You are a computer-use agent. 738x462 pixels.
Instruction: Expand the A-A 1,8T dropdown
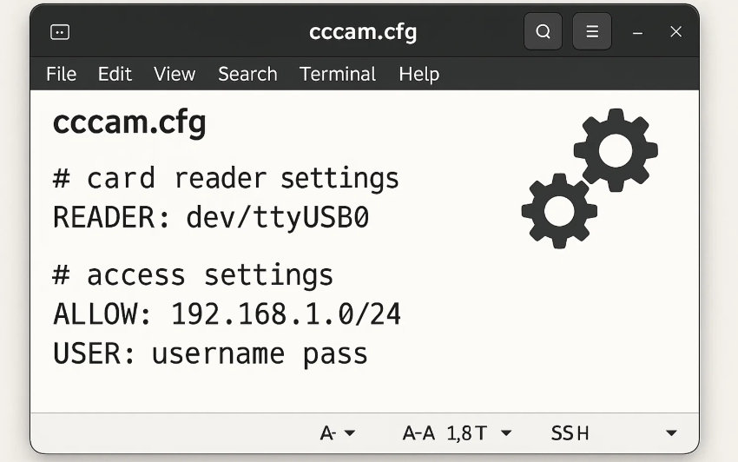[506, 432]
